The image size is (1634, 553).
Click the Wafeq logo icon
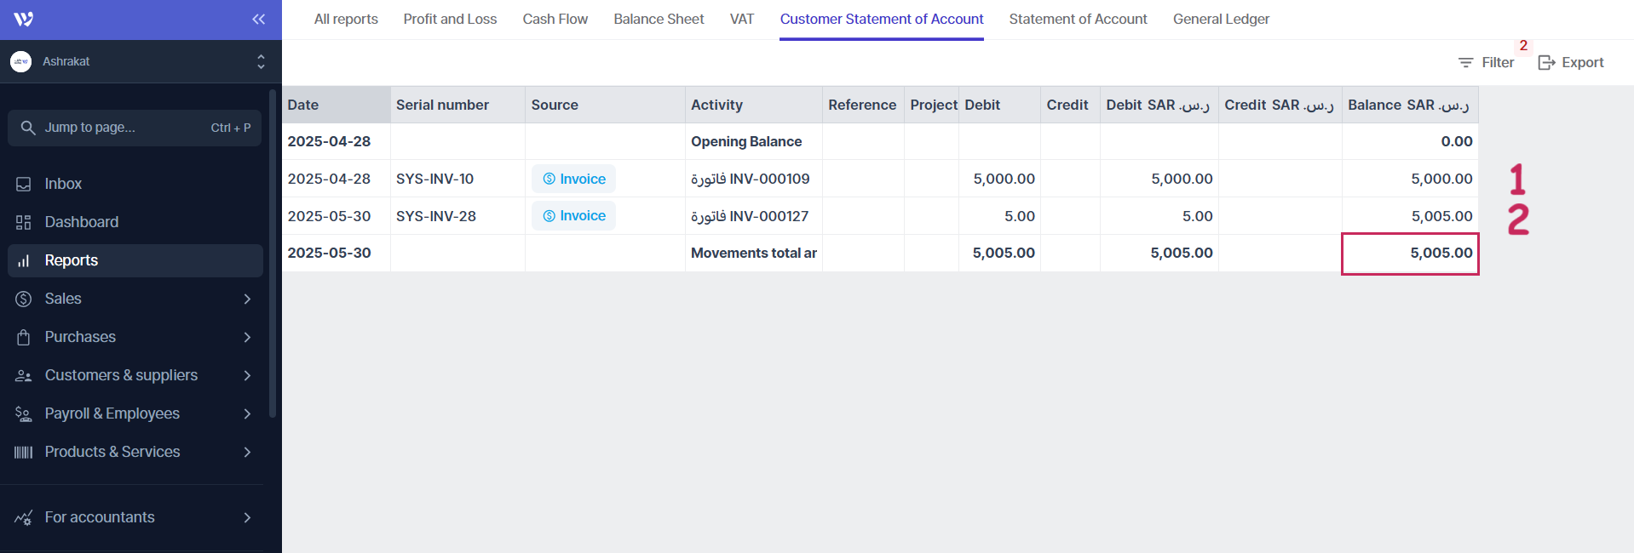click(23, 19)
